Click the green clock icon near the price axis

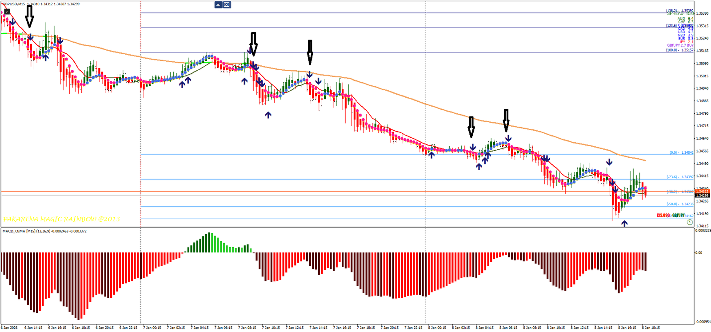690,222
